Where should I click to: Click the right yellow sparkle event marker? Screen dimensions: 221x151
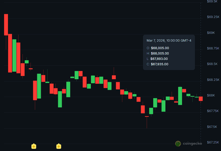pyautogui.click(x=59, y=146)
